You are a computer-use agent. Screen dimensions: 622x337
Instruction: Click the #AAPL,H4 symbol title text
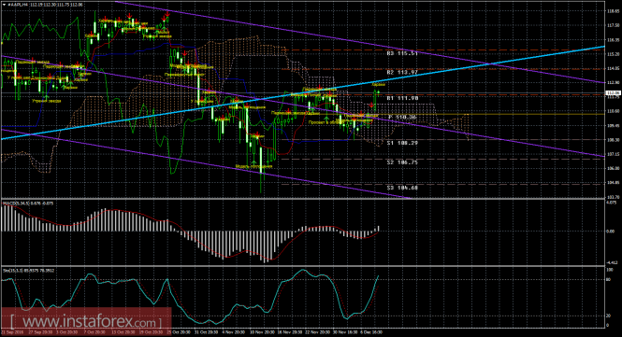click(x=18, y=5)
